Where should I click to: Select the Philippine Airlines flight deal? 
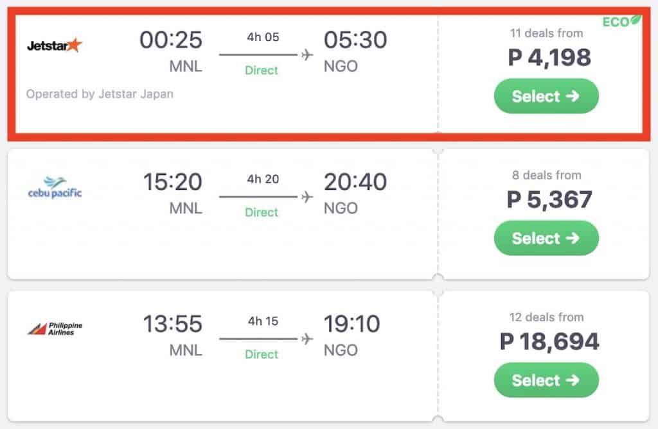(x=546, y=380)
